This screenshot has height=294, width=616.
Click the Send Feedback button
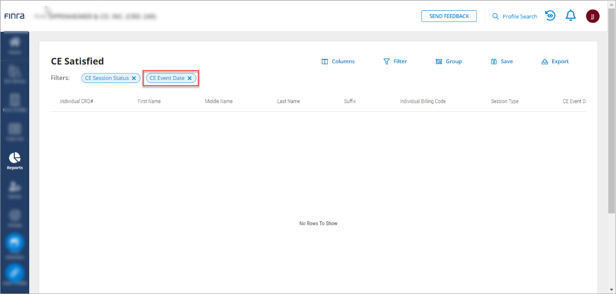click(x=449, y=16)
